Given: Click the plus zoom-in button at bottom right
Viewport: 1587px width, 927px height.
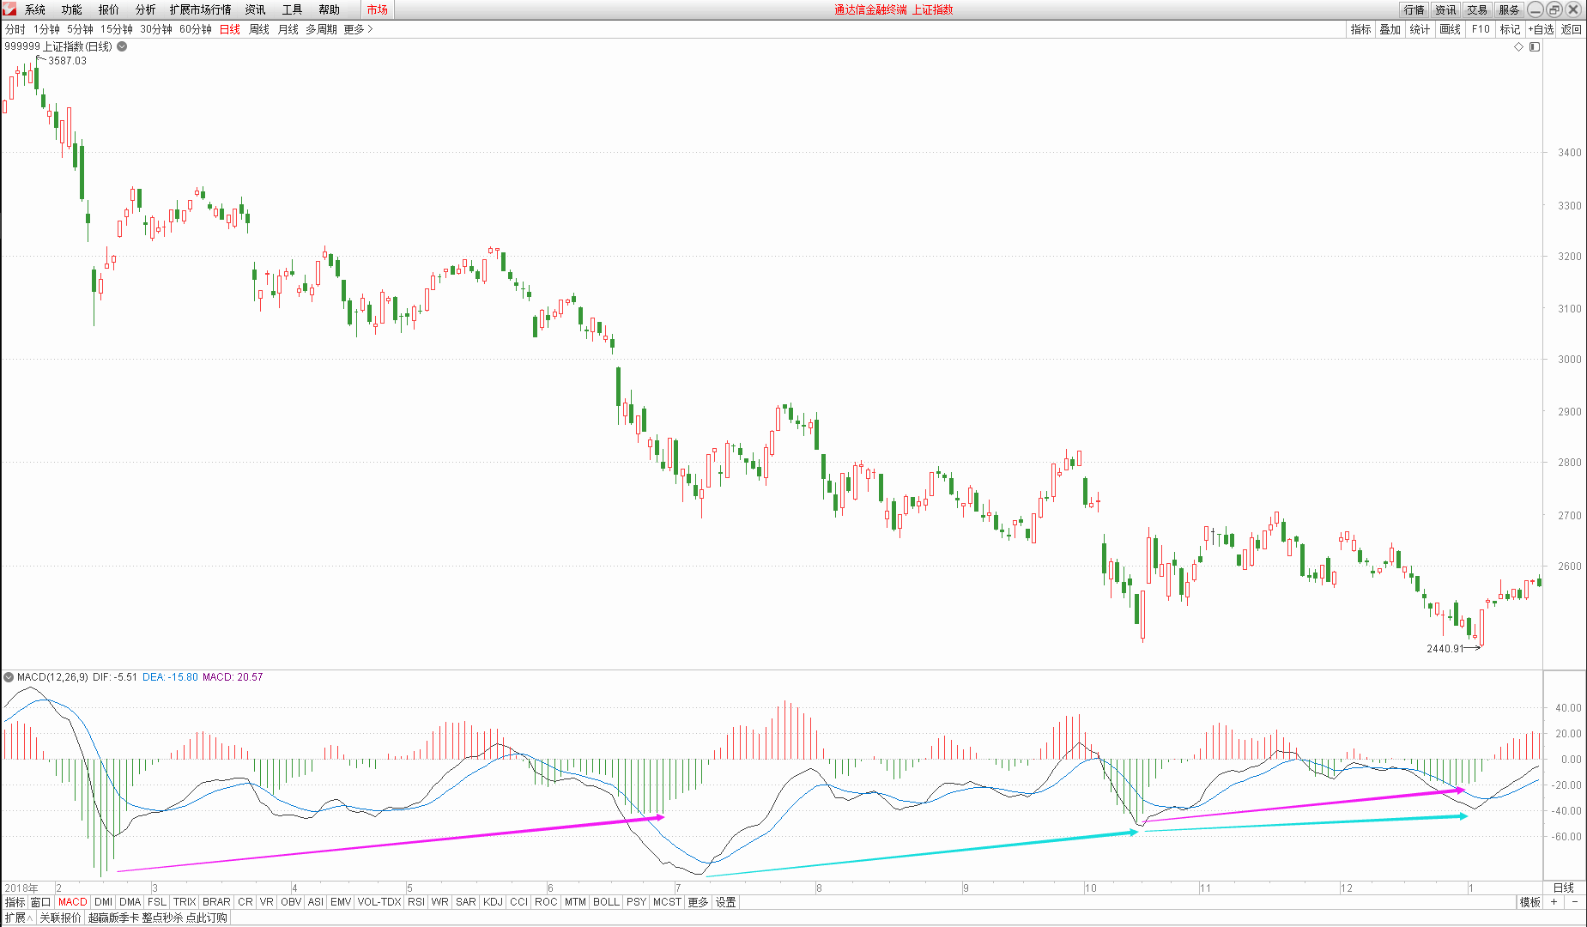Looking at the screenshot, I should click(1554, 902).
